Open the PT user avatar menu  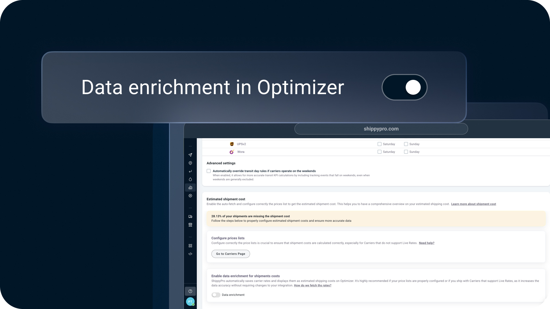[x=190, y=302]
